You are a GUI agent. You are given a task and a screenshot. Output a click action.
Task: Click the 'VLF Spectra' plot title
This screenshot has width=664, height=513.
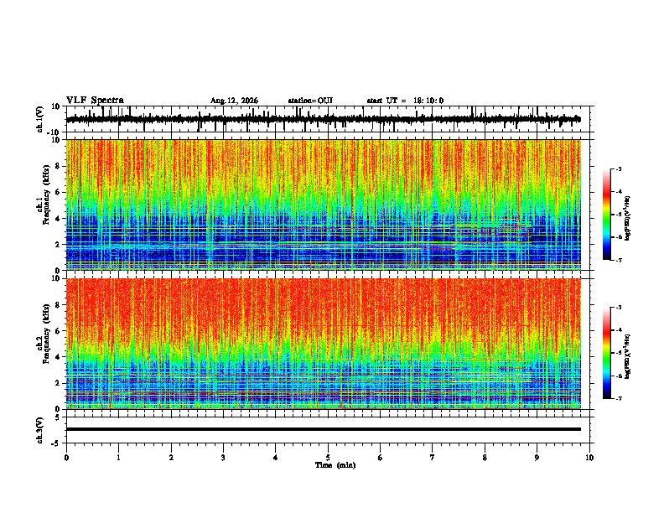coord(95,101)
